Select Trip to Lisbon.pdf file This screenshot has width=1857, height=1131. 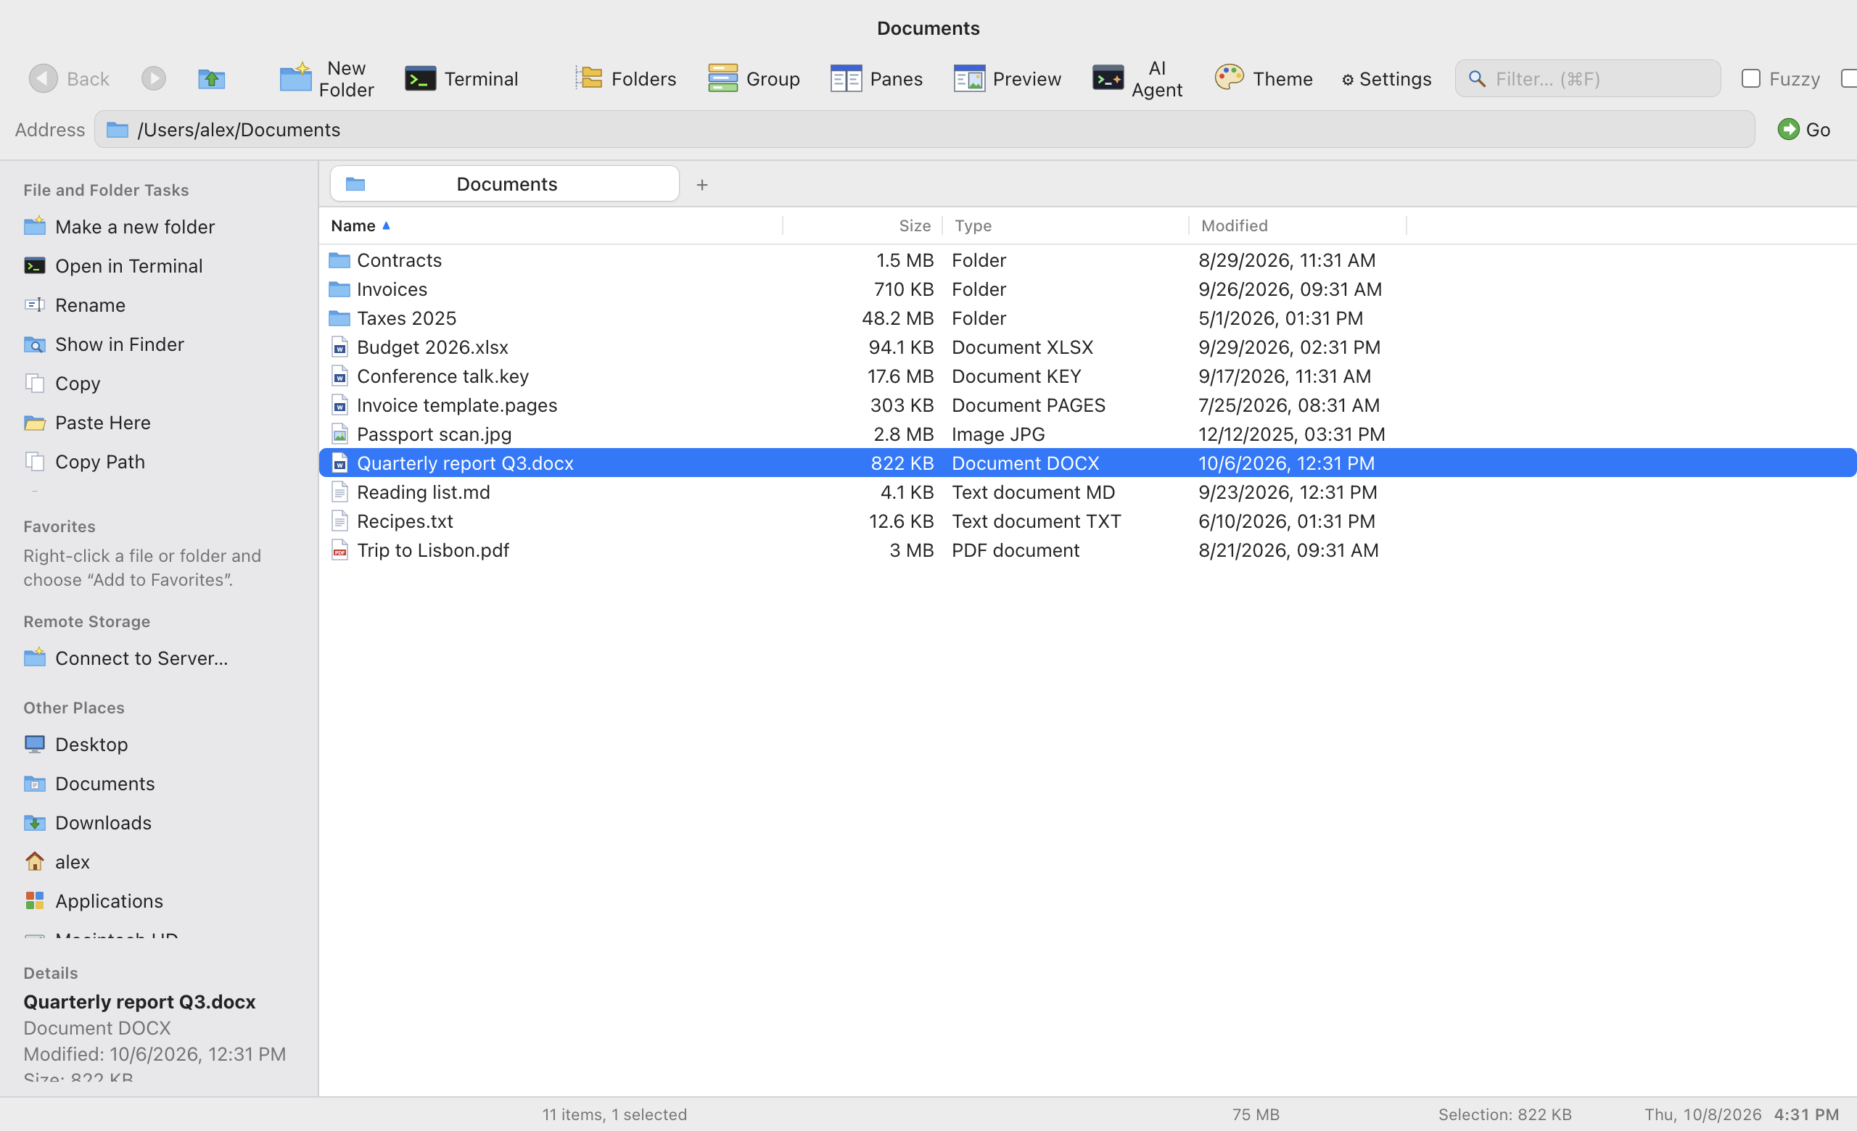(1087, 550)
